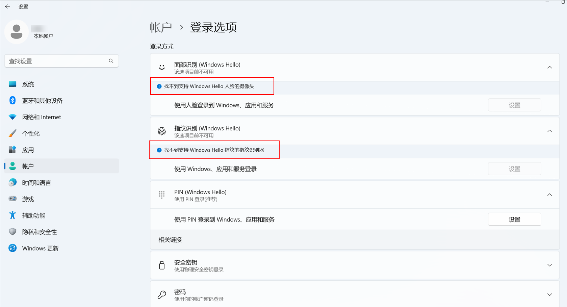This screenshot has width=567, height=307.
Task: Expand the 安全密钥 option
Action: click(x=549, y=265)
